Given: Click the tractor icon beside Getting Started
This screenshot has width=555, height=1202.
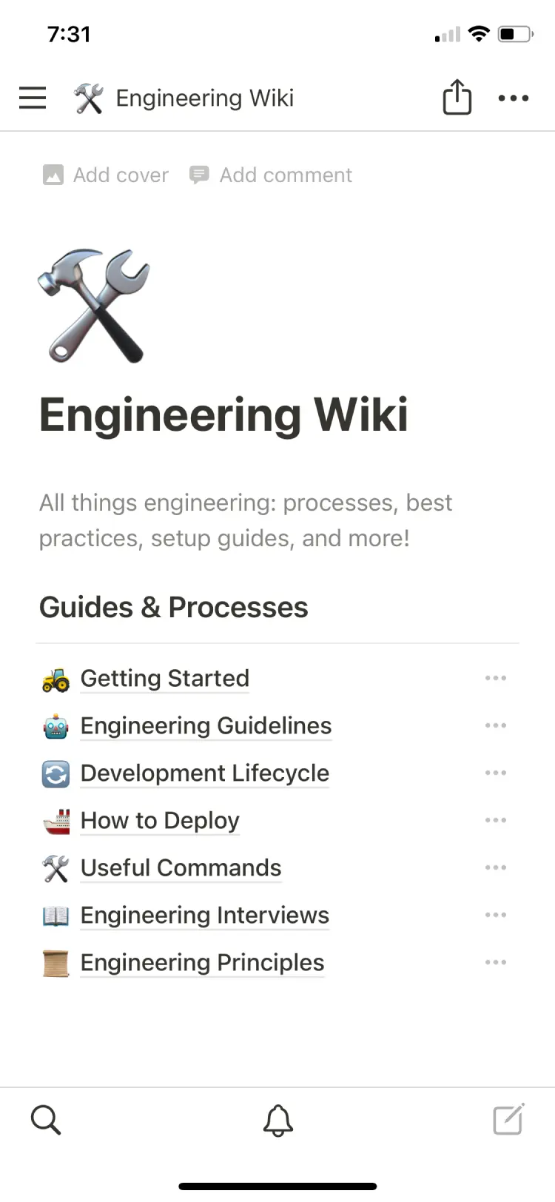Looking at the screenshot, I should click(55, 678).
